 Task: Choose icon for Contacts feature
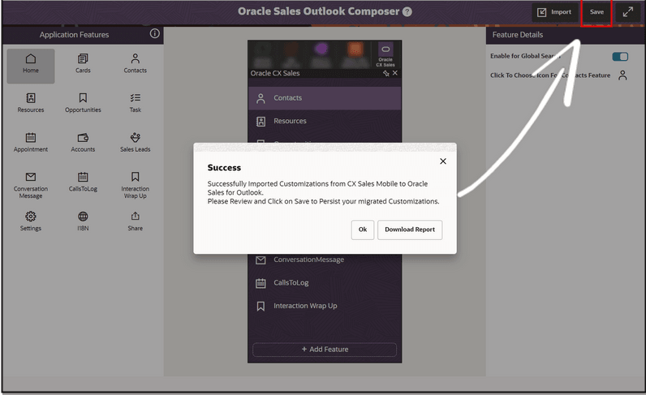coord(622,75)
